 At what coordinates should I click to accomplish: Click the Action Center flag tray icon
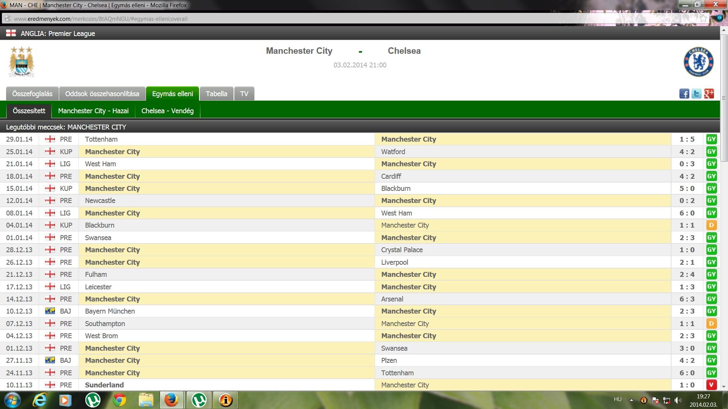655,400
